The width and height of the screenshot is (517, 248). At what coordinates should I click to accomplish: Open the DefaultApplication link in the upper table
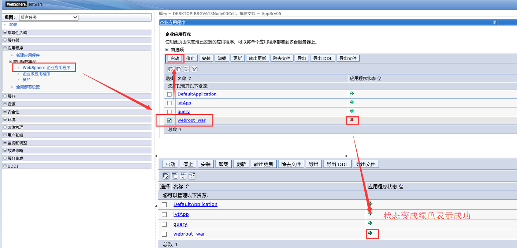pyautogui.click(x=197, y=94)
